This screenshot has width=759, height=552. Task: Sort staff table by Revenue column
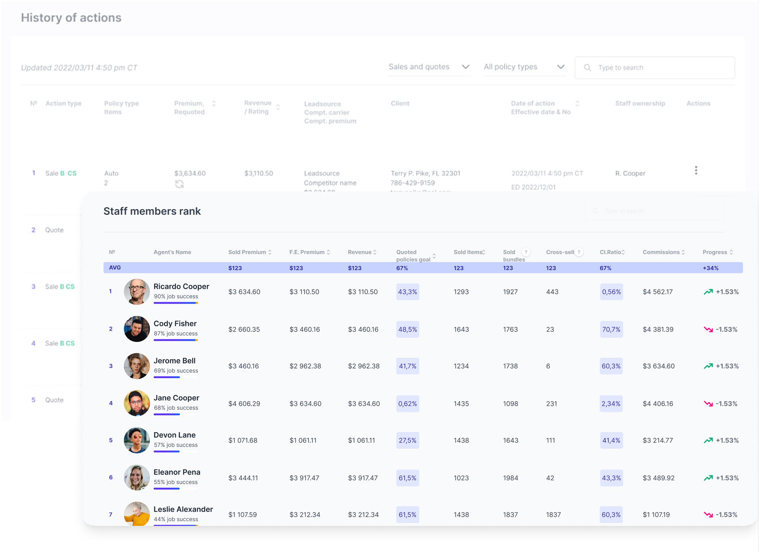click(x=375, y=252)
